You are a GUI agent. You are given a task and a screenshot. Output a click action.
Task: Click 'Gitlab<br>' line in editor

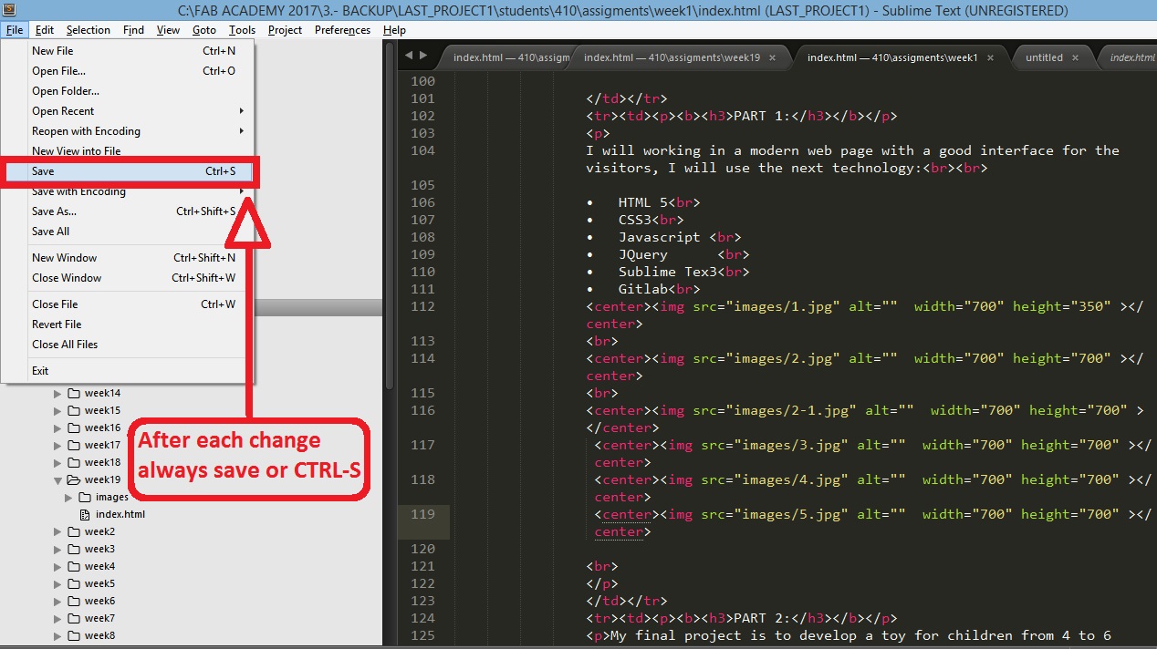[660, 289]
